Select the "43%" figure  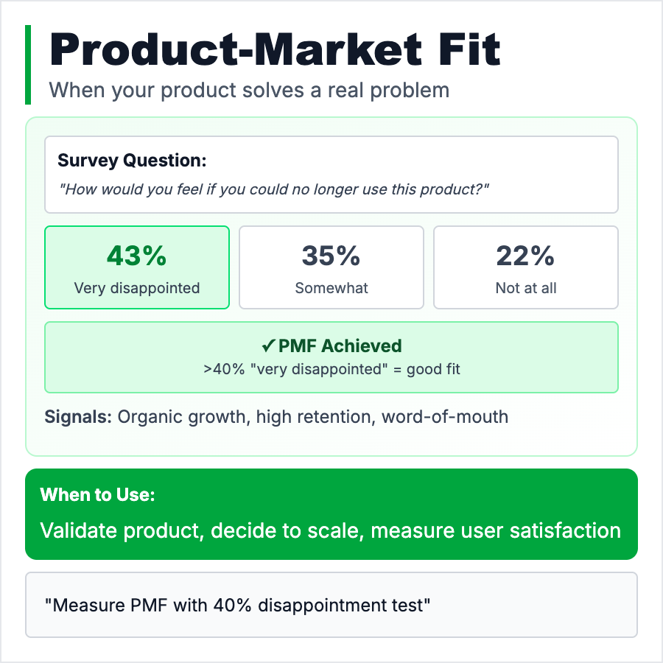137,256
